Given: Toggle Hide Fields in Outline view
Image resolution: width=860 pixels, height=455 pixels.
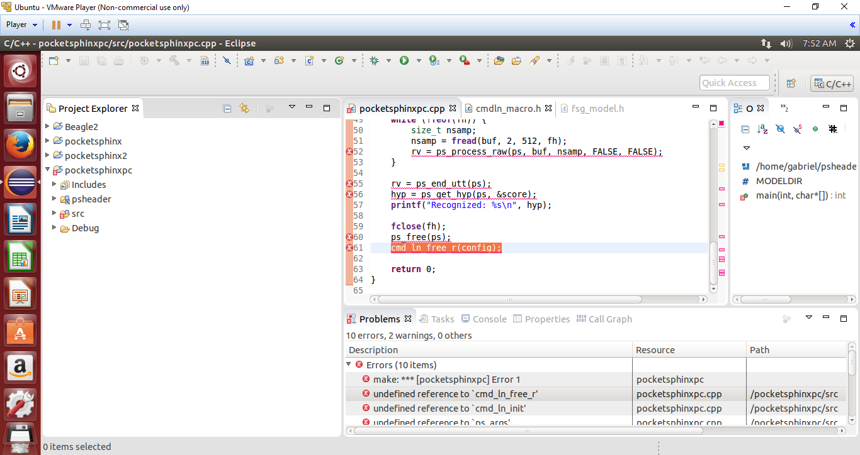Looking at the screenshot, I should point(780,129).
